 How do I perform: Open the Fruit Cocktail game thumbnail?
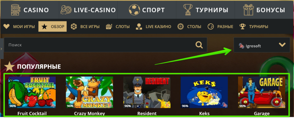coord(32,92)
